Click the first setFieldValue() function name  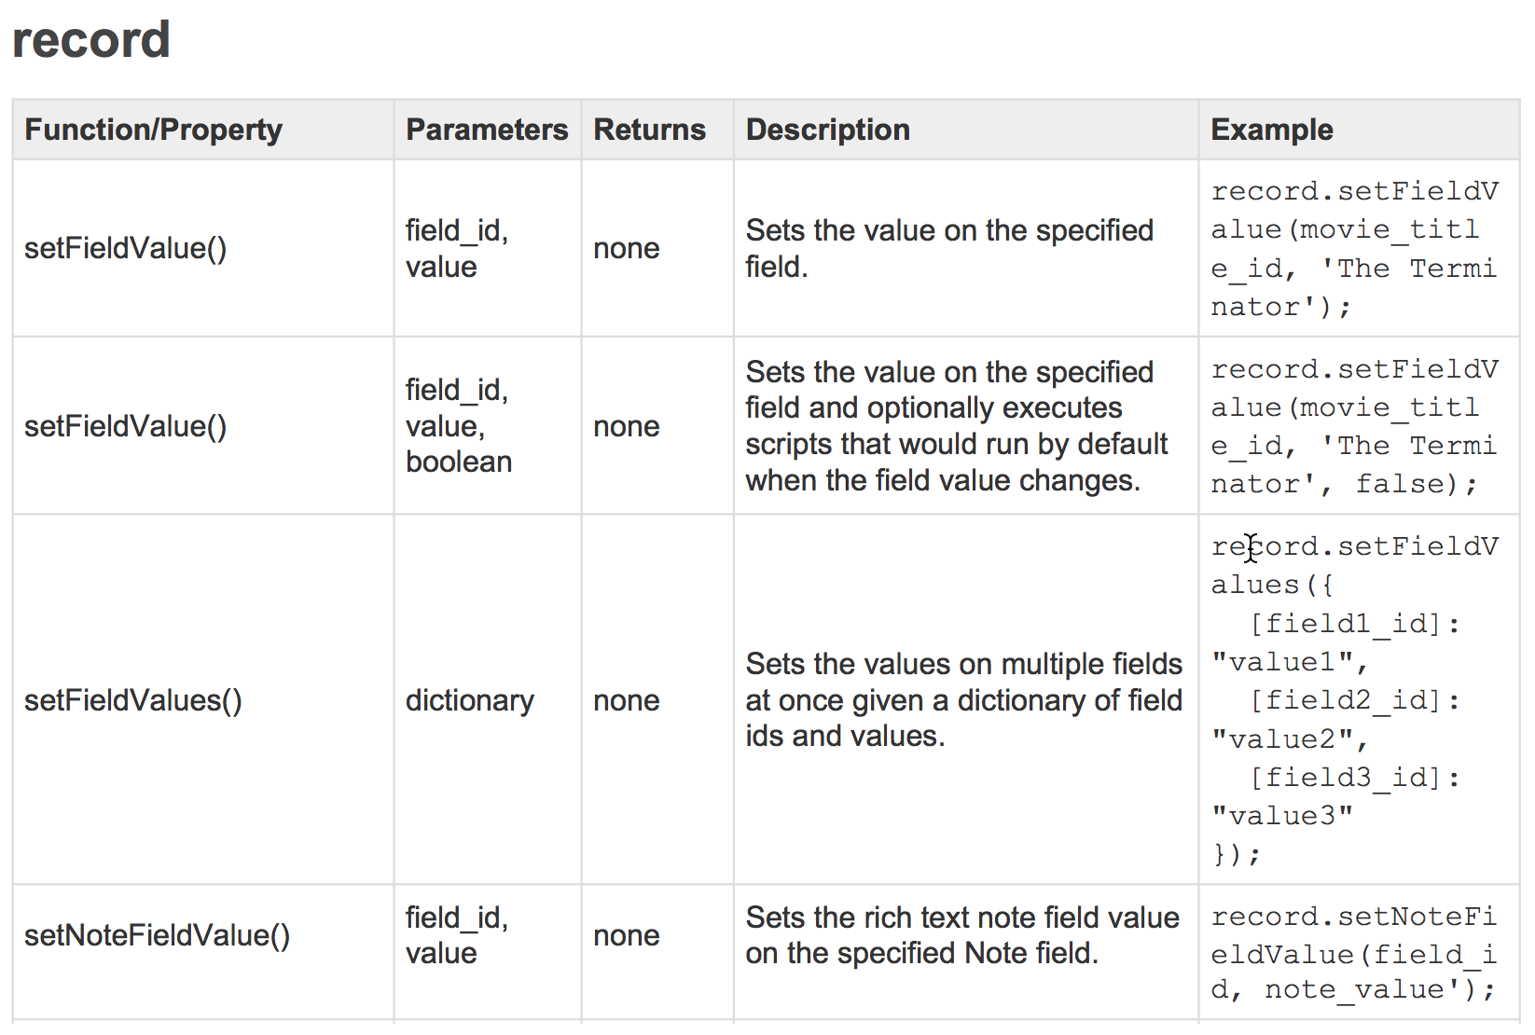(x=125, y=248)
